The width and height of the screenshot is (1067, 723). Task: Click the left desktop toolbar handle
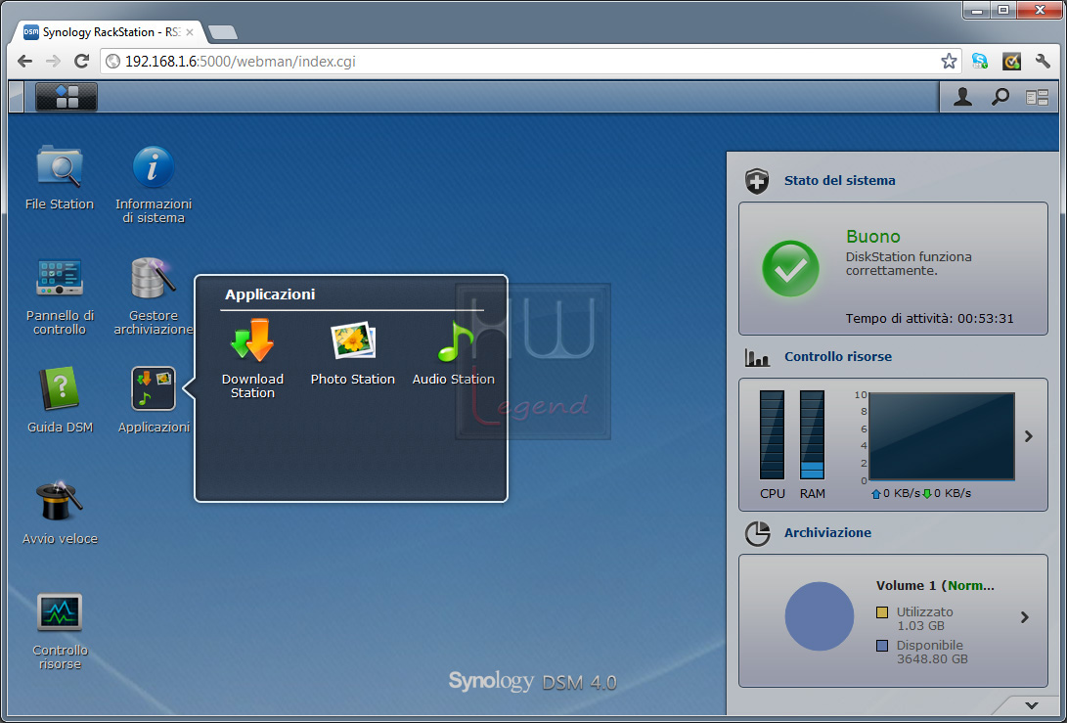pyautogui.click(x=17, y=97)
